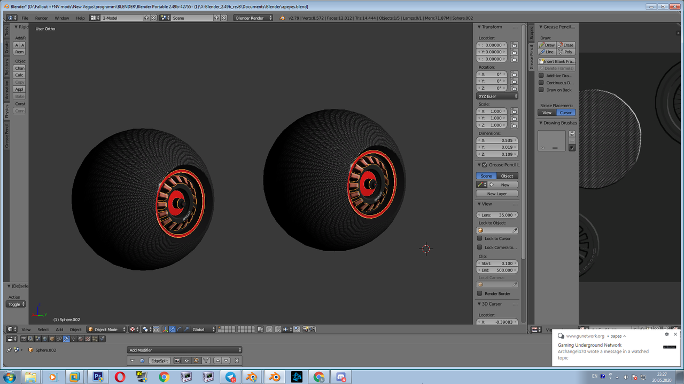Select the Render properties camera icon
Image resolution: width=684 pixels, height=384 pixels.
pos(24,340)
